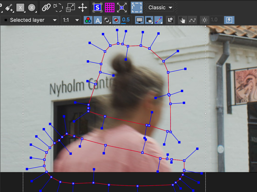
Task: Open the magnifier zoom window icon
Action: 170,20
